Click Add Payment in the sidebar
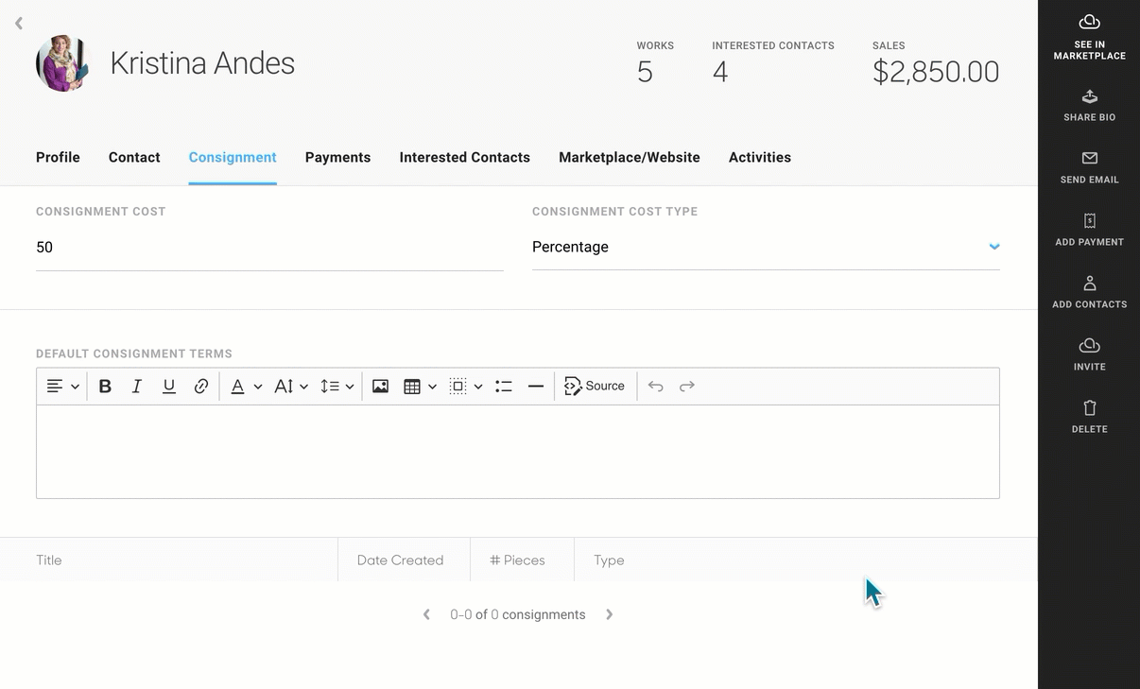The width and height of the screenshot is (1140, 689). pos(1089,230)
